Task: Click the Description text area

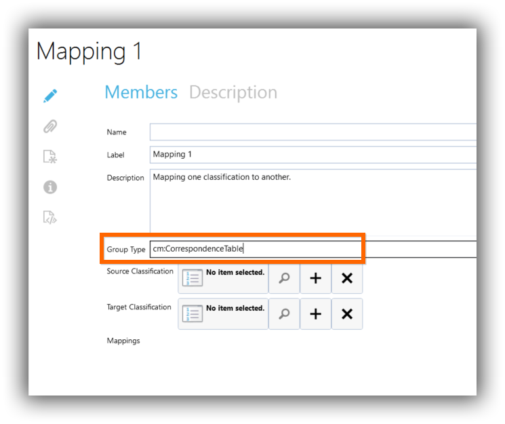Action: (313, 202)
